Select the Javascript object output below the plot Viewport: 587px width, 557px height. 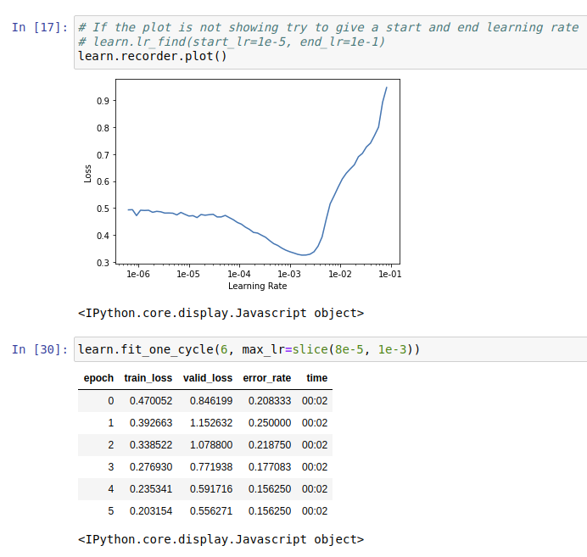221,313
